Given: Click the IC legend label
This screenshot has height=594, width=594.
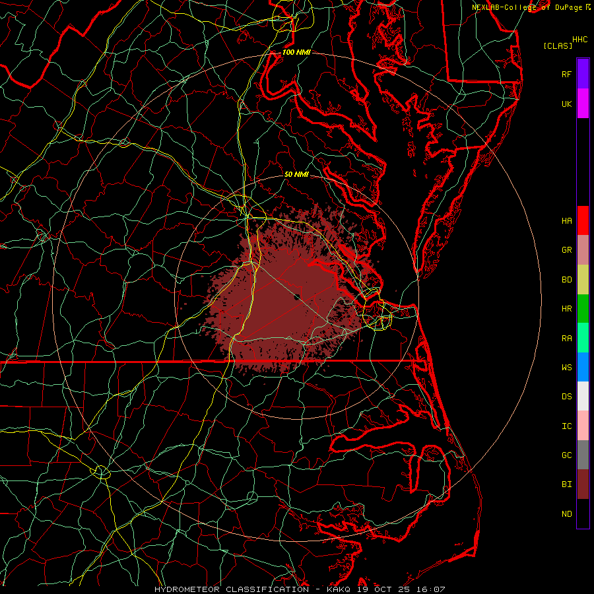Looking at the screenshot, I should 566,426.
